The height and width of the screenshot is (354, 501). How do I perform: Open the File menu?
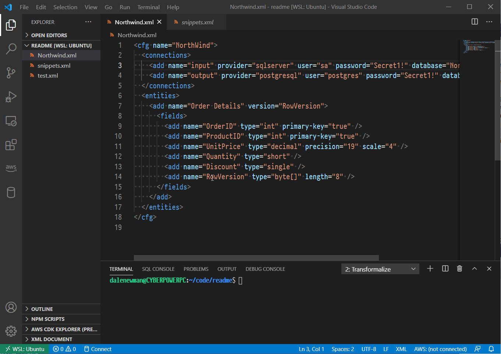pos(24,7)
